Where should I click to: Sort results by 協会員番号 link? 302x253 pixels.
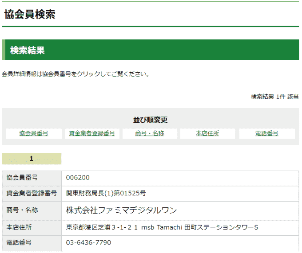[34, 133]
